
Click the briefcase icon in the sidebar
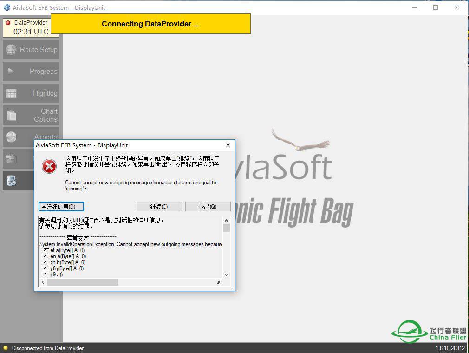(x=11, y=158)
